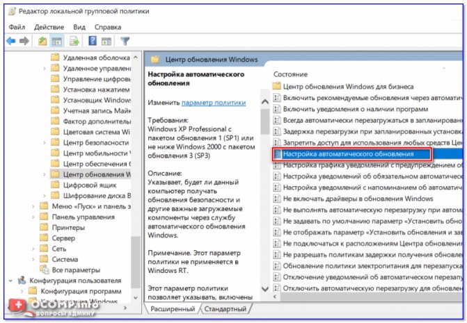The image size is (467, 323).
Task: Click the description pane scroll up arrow
Action: click(x=264, y=102)
